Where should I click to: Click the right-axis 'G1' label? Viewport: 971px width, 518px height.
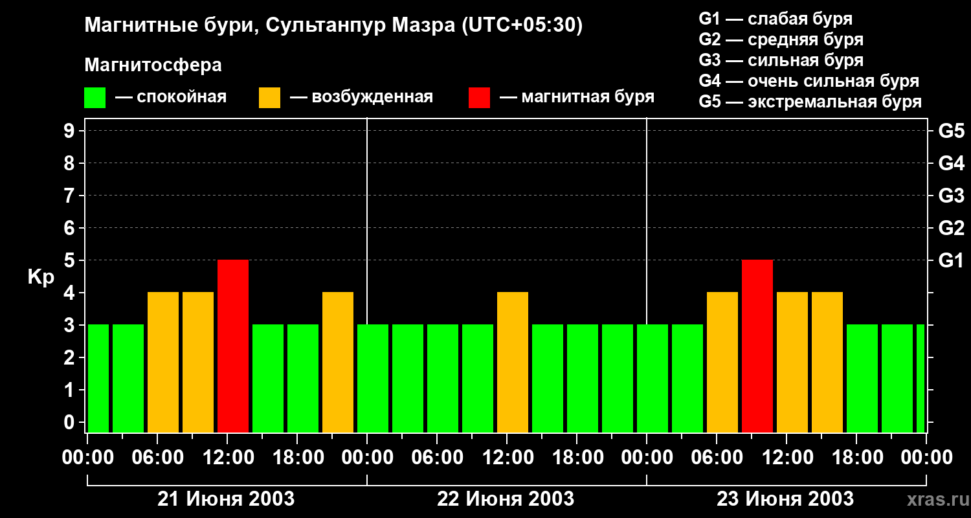(x=951, y=260)
